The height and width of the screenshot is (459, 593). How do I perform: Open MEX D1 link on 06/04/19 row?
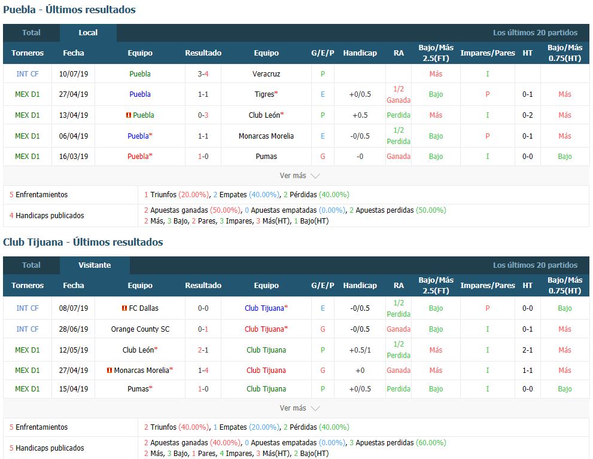pos(28,136)
